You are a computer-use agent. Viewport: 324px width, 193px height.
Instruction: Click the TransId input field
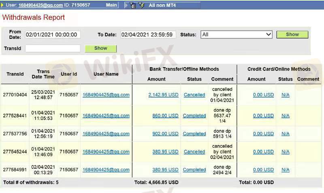click(x=53, y=49)
